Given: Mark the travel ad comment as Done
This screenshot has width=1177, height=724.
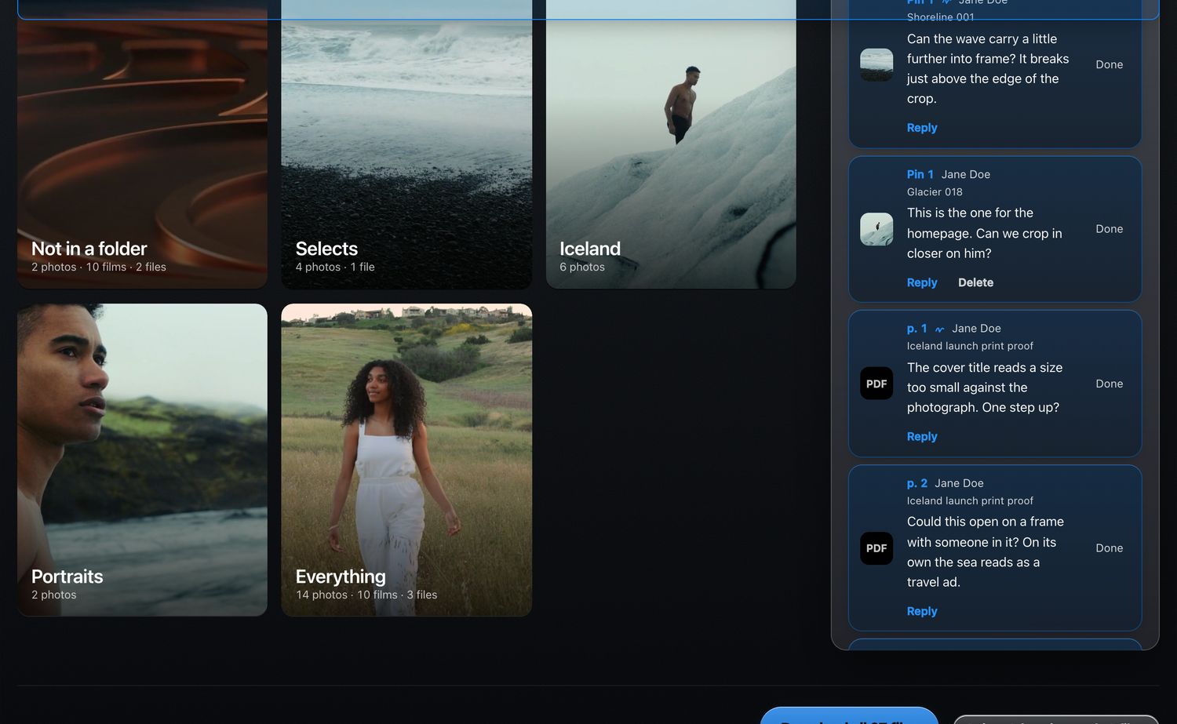Looking at the screenshot, I should pyautogui.click(x=1110, y=548).
